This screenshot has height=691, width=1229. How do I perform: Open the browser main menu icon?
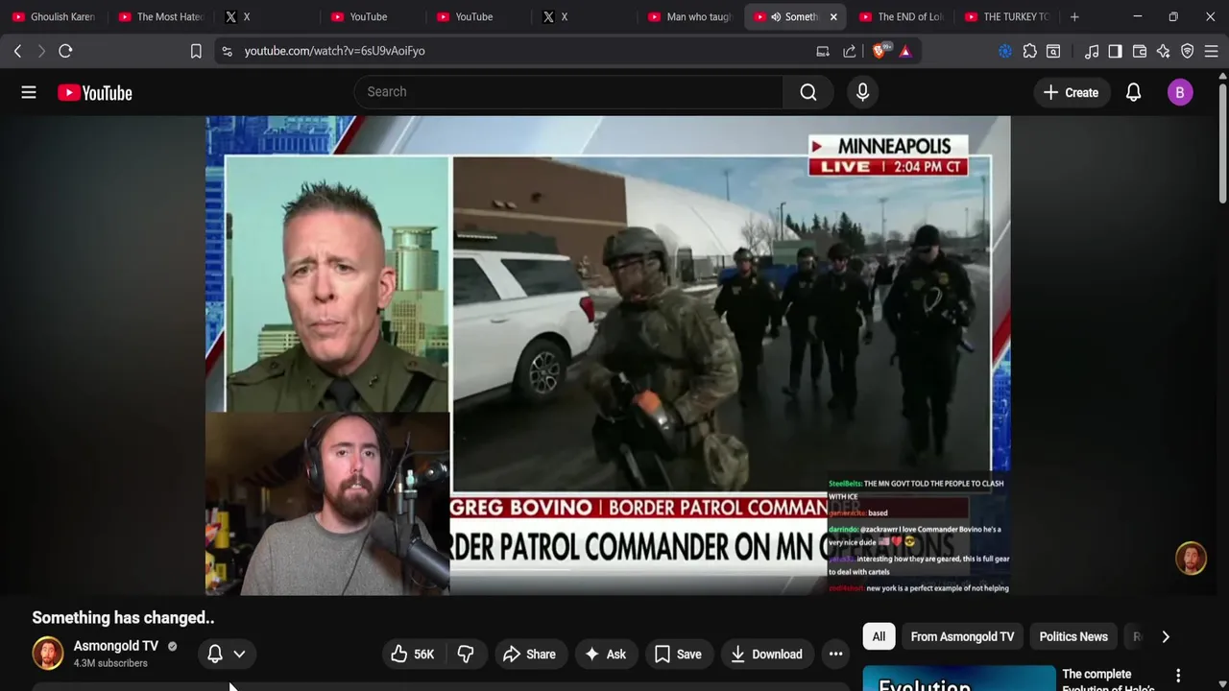pos(1212,51)
